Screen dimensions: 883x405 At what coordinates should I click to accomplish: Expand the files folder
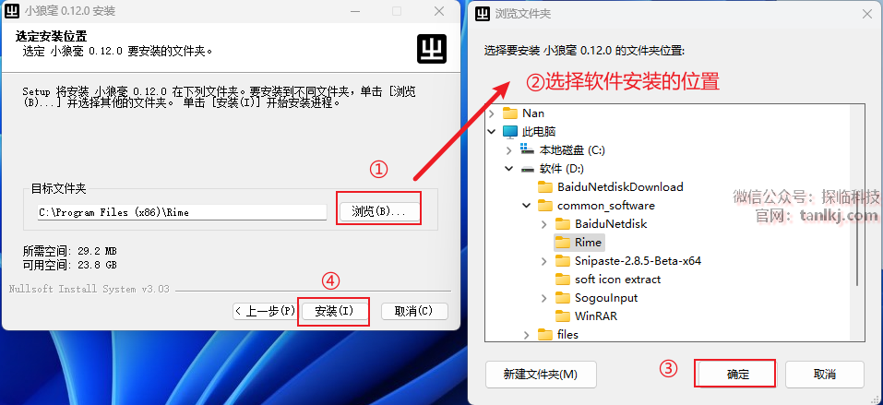(x=527, y=335)
